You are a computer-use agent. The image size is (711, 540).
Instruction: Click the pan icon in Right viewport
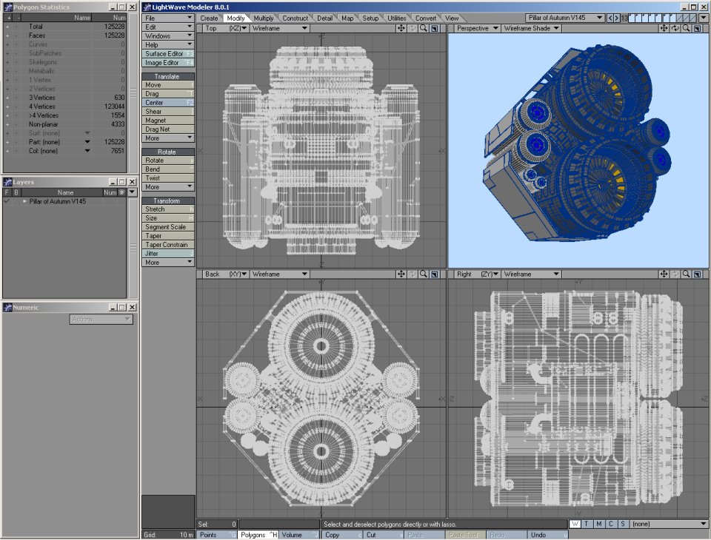point(664,274)
